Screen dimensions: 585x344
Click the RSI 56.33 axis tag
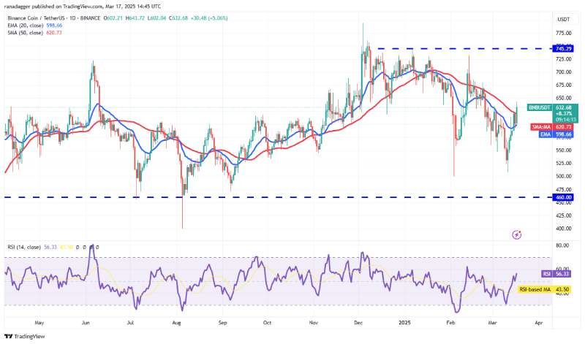coord(556,274)
